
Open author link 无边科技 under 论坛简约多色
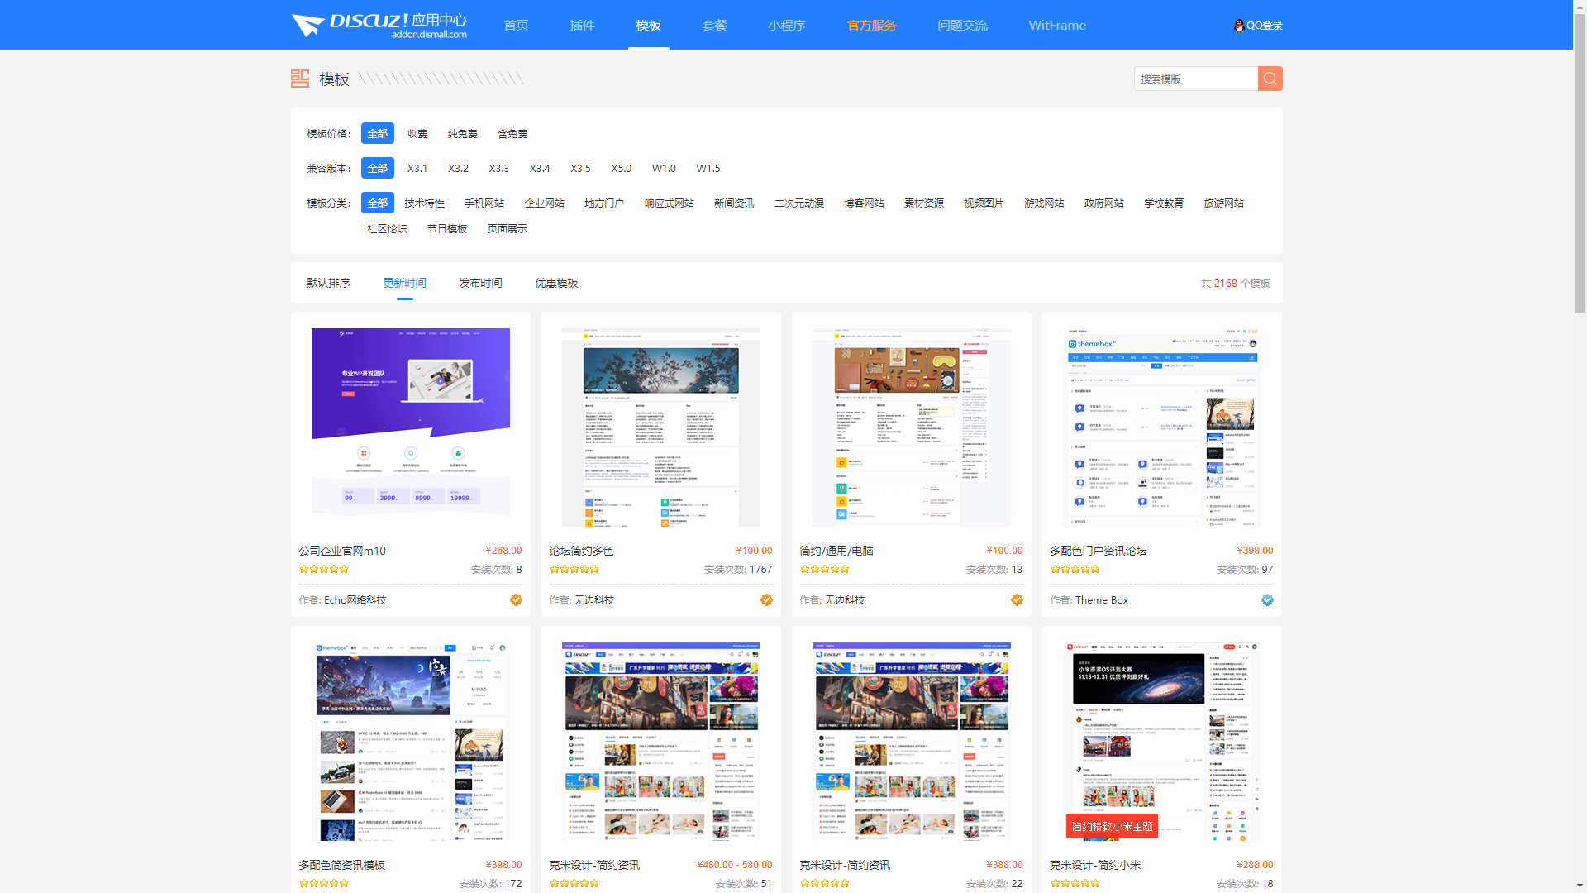point(594,600)
